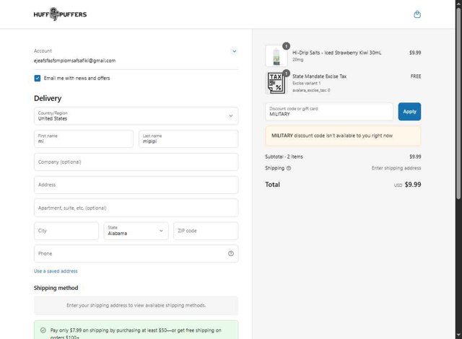Viewport: 462px width, 339px height.
Task: Focus the Discount code or gift card field
Action: (x=329, y=111)
